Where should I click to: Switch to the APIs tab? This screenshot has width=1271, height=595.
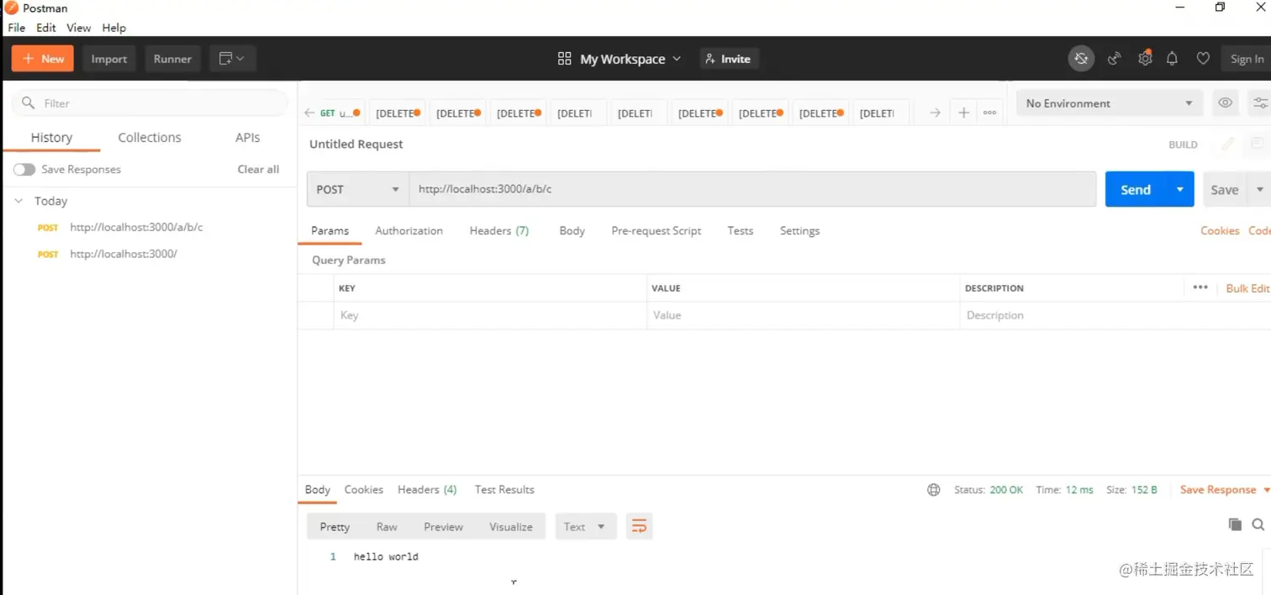click(x=248, y=138)
